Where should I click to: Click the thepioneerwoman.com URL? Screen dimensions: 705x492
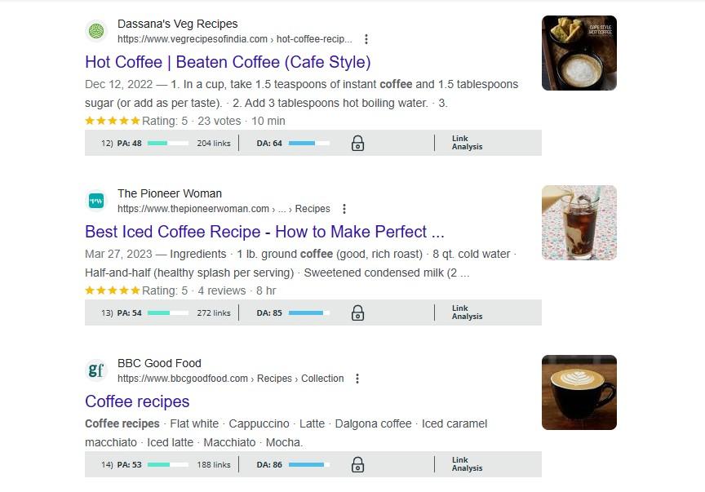coord(224,209)
